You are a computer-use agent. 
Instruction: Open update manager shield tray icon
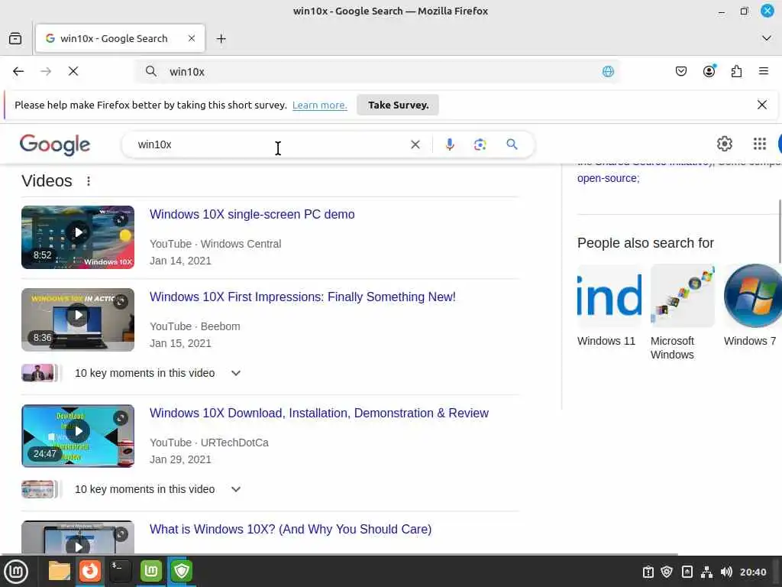point(667,572)
